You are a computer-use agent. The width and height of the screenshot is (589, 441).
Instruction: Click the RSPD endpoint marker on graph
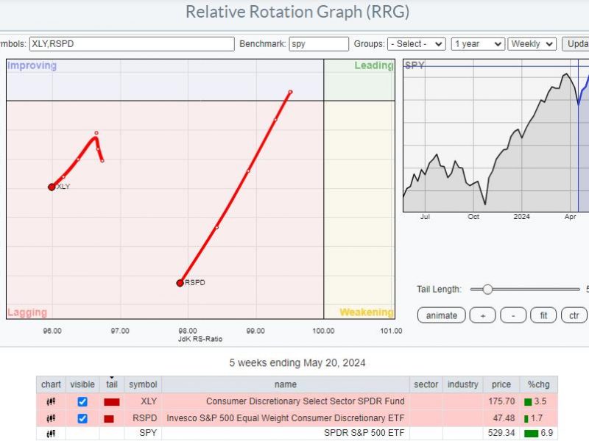pos(180,283)
